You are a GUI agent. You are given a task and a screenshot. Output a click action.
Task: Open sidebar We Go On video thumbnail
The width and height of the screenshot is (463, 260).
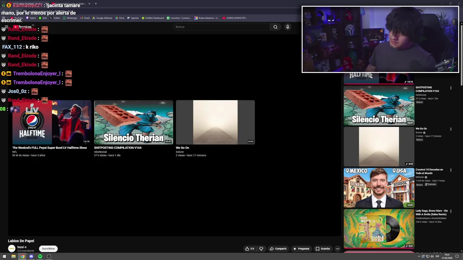(x=379, y=147)
